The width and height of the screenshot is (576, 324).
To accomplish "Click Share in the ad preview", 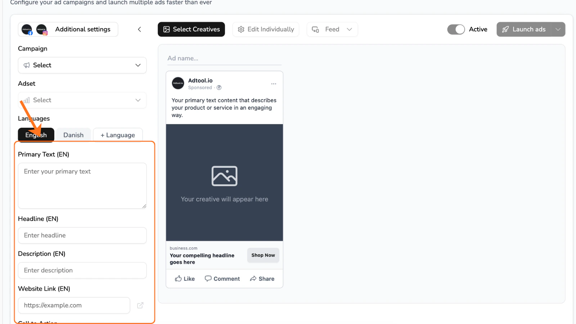I will click(262, 279).
